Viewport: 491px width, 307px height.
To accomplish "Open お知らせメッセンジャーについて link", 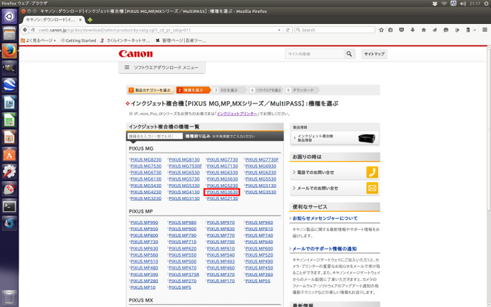I will click(325, 219).
